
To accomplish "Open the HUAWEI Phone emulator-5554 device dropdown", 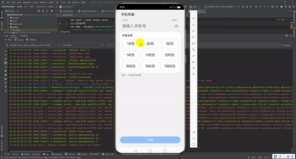I will (33, 45).
